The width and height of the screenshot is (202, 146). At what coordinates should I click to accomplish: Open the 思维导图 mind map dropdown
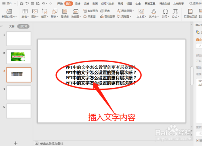coord(125,11)
